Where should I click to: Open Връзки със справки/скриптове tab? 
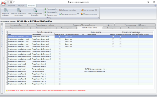138,28
